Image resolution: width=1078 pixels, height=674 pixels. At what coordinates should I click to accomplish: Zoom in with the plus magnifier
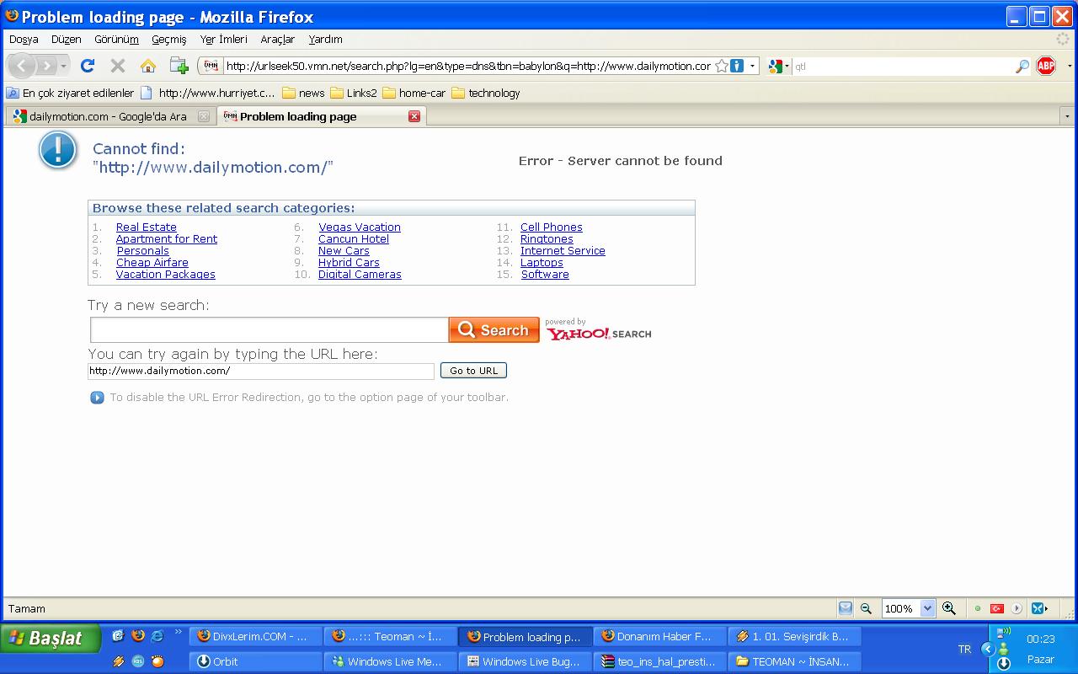coord(949,608)
